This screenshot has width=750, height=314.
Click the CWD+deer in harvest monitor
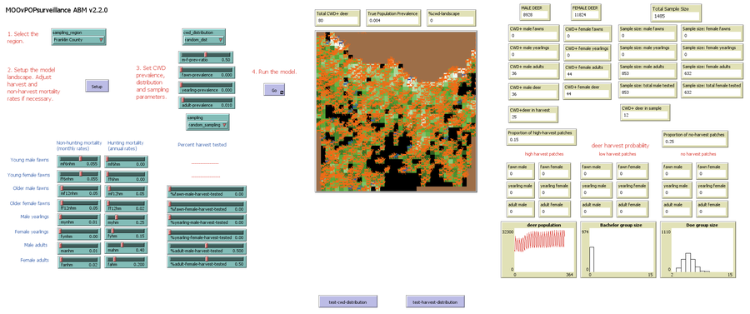533,113
